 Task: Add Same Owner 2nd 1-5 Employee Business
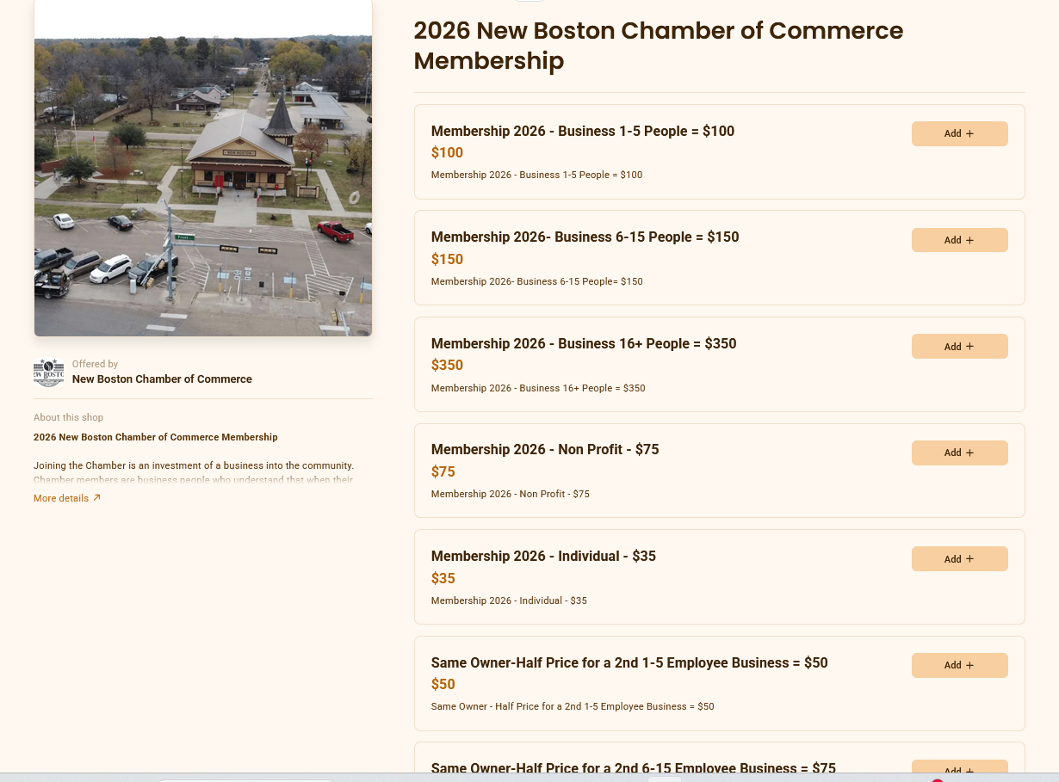coord(959,665)
